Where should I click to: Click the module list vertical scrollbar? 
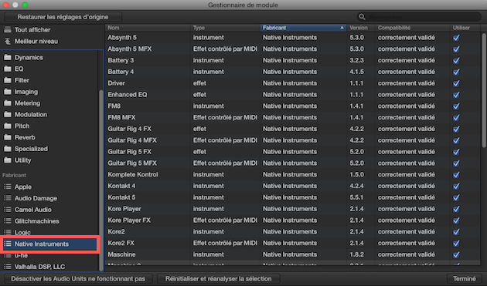click(x=483, y=90)
